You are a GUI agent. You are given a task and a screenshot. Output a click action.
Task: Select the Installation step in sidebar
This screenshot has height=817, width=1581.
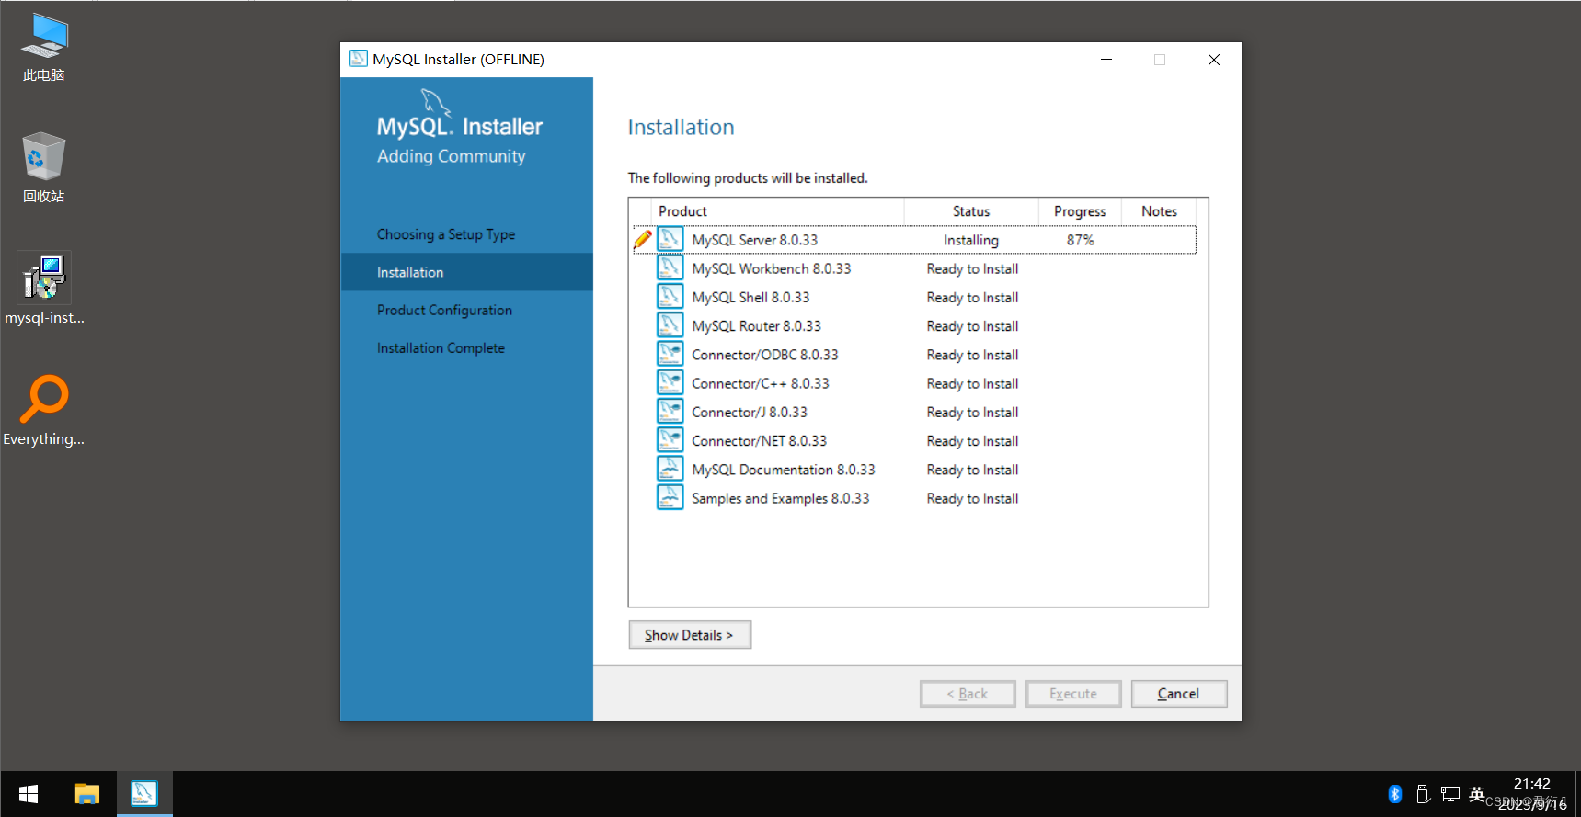tap(466, 272)
